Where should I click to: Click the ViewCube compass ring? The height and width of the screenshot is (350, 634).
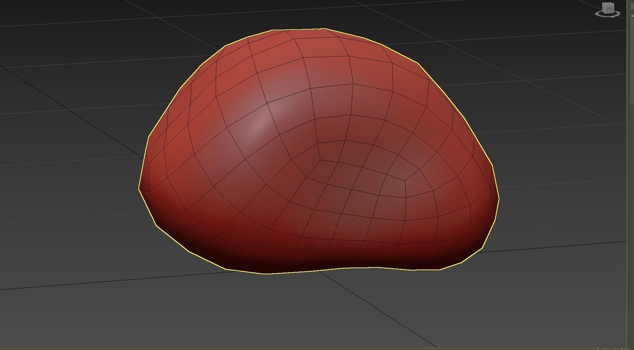point(608,16)
